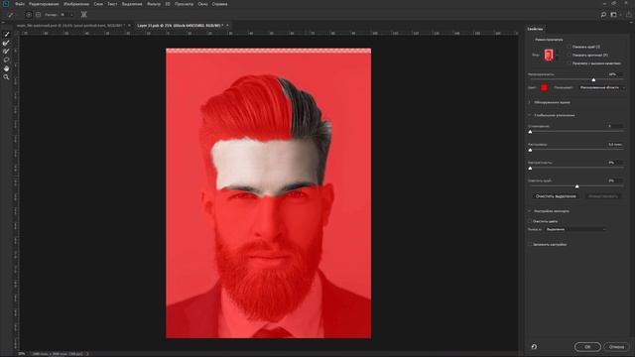
Task: Click the current tool preset icon in options bar
Action: [x=11, y=15]
